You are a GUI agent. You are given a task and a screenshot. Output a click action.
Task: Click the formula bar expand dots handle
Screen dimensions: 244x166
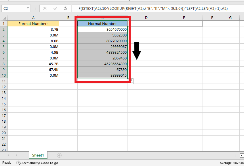point(35,8)
